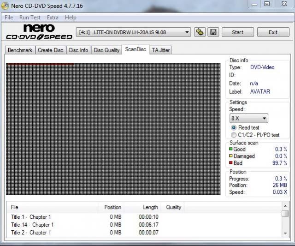The image size is (295, 246).
Task: Switch to the TA Jitter tab
Action: [x=161, y=50]
